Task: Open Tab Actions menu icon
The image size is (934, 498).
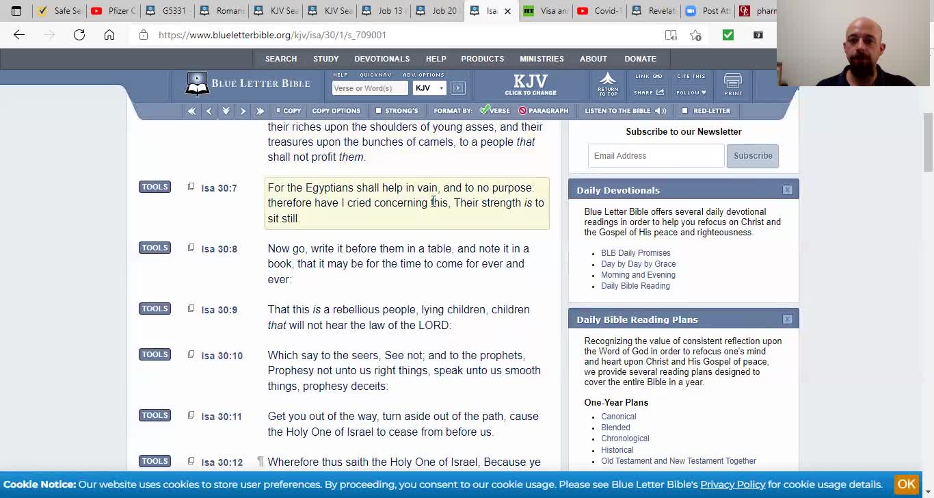Action: (16, 11)
